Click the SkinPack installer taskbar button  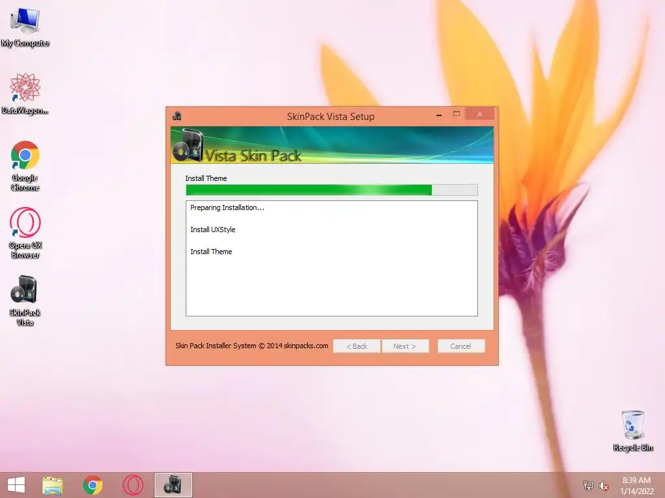tap(173, 485)
